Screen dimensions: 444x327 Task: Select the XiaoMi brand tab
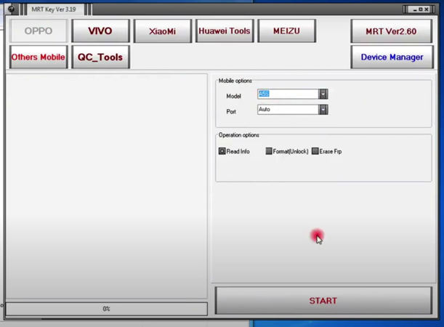pos(161,31)
